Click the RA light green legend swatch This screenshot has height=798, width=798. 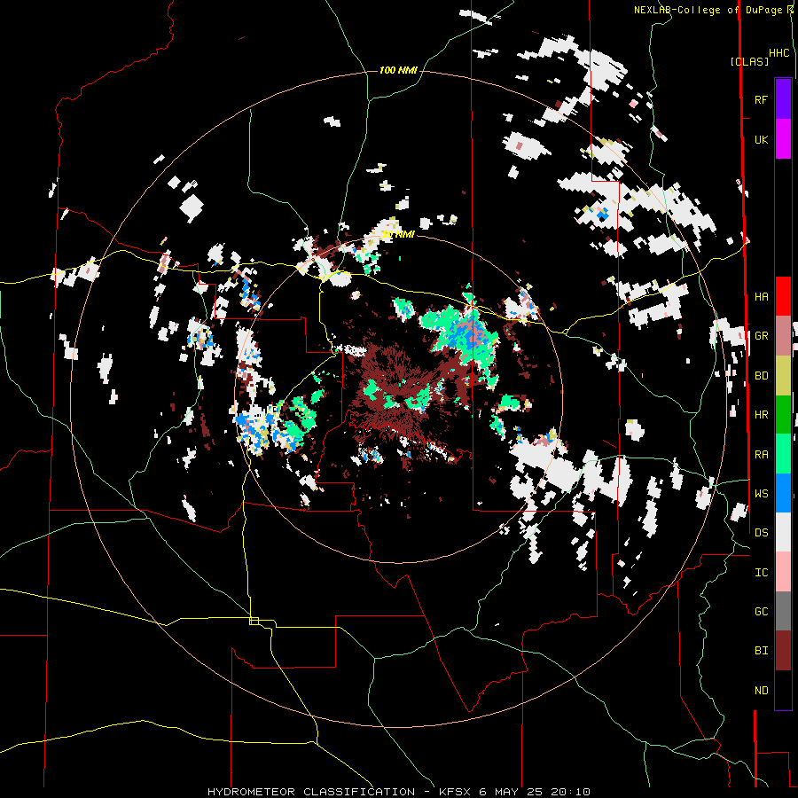[x=783, y=454]
